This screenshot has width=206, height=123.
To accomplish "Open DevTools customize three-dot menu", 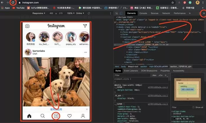I will (199, 13).
